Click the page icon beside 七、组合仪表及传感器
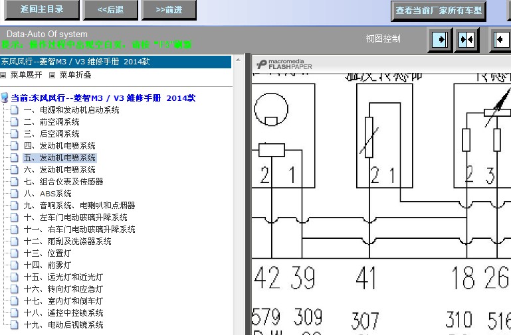This screenshot has width=511, height=335. (x=15, y=182)
